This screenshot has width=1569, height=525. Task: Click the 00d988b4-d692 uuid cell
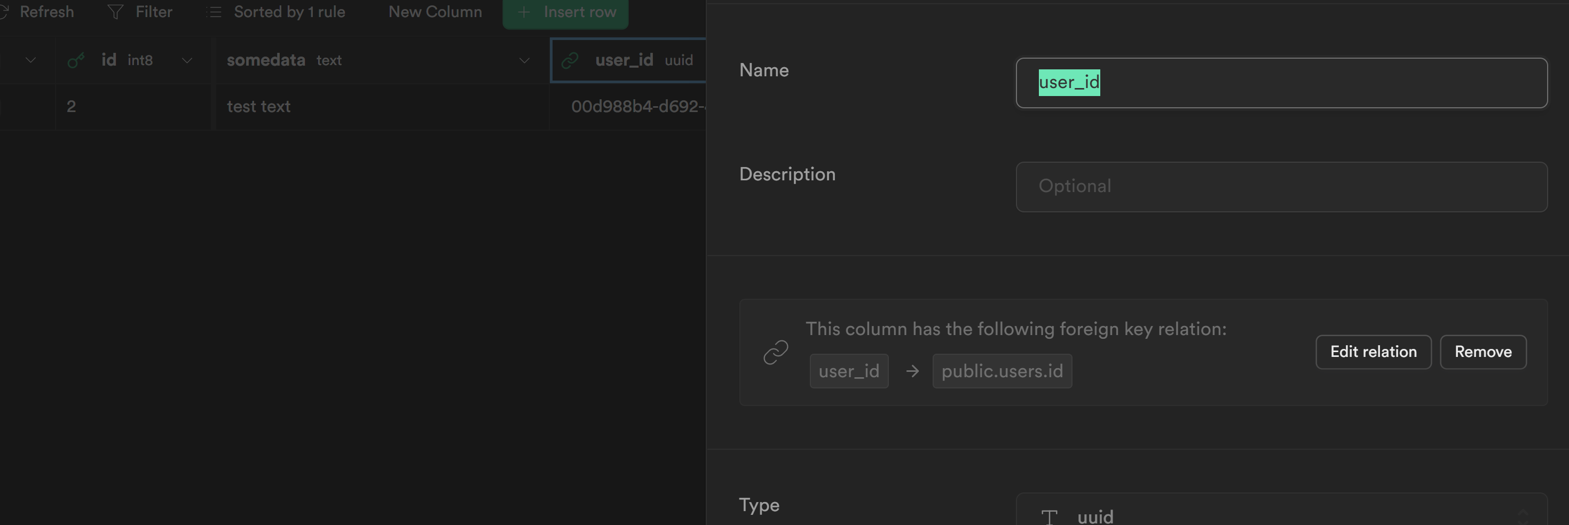tap(628, 107)
